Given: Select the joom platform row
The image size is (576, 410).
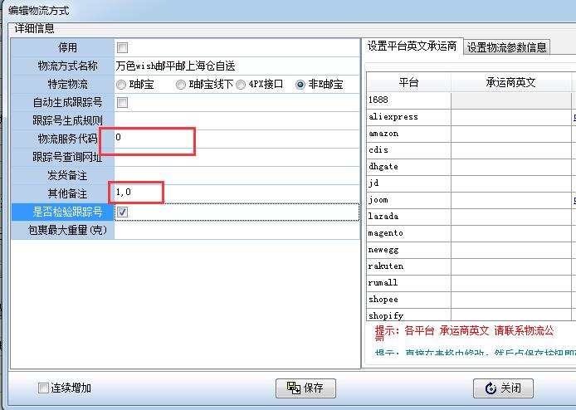Looking at the screenshot, I should [409, 200].
